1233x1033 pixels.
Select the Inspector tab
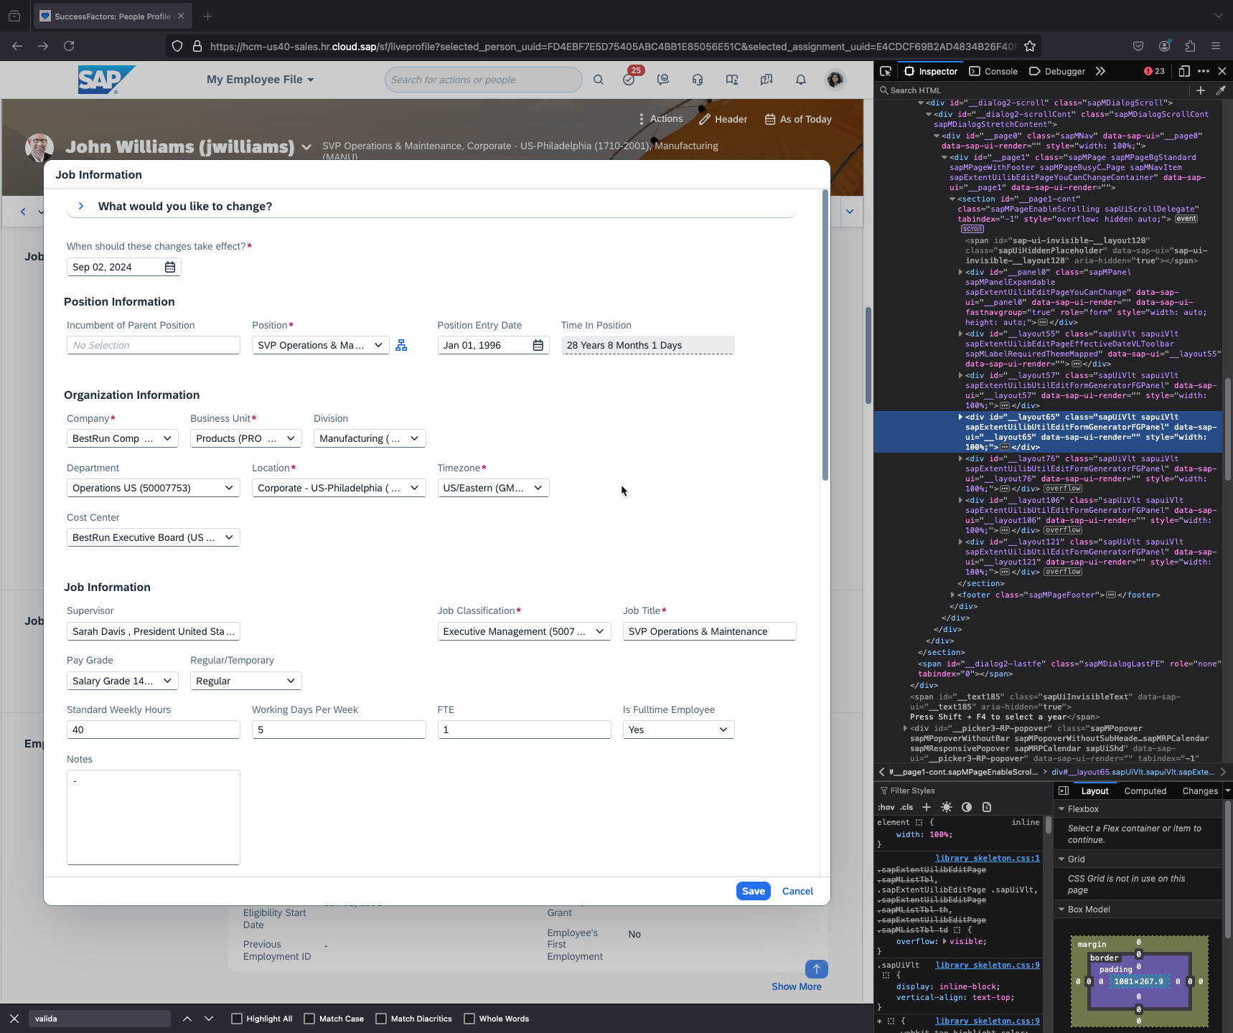tap(931, 71)
